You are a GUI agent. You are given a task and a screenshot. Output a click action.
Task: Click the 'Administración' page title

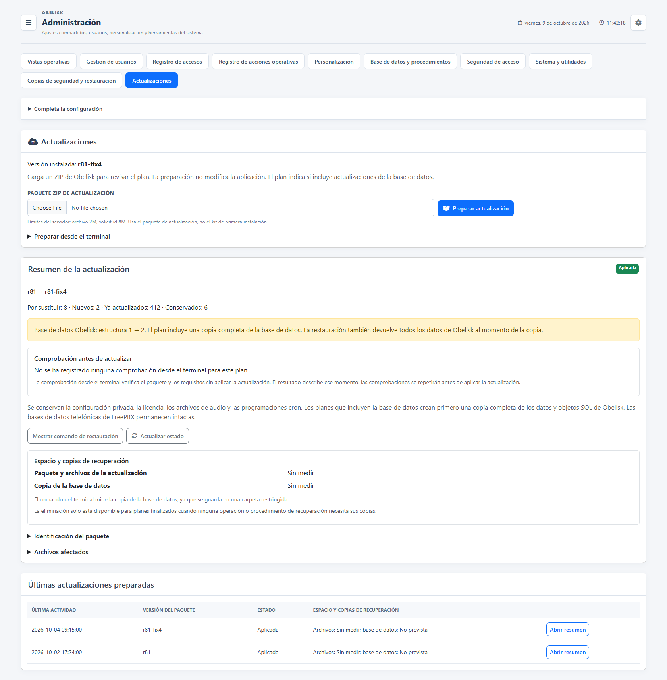(71, 22)
